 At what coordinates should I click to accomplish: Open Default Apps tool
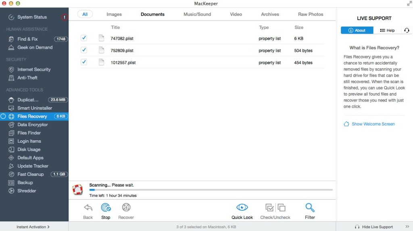pyautogui.click(x=30, y=158)
